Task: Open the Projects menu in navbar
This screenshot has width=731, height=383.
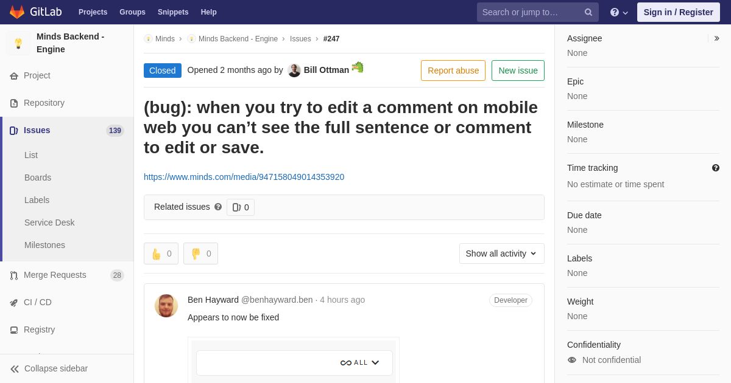Action: pos(93,12)
